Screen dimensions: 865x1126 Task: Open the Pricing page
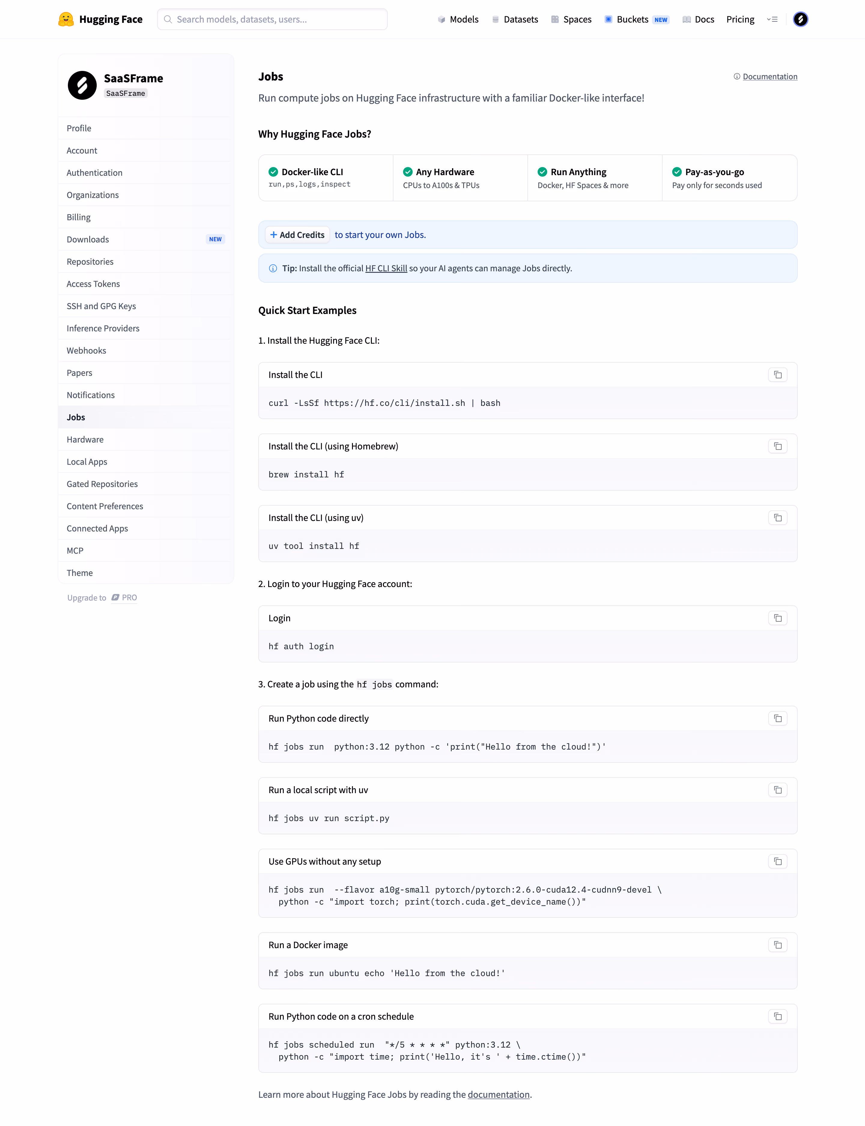pos(740,20)
